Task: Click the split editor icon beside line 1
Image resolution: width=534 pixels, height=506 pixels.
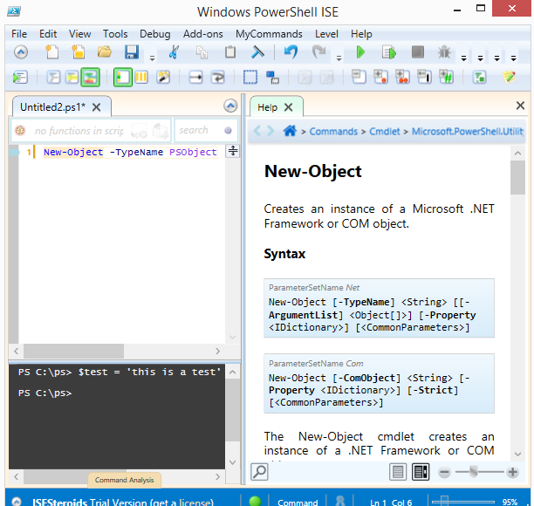Action: tap(233, 151)
